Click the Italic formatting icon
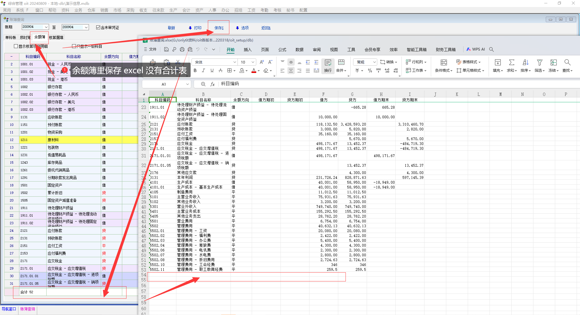 click(x=203, y=71)
